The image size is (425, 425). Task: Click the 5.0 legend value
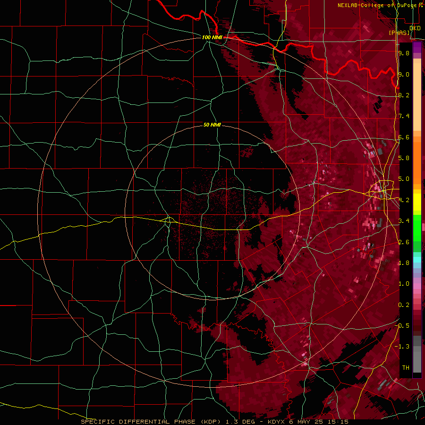[404, 179]
